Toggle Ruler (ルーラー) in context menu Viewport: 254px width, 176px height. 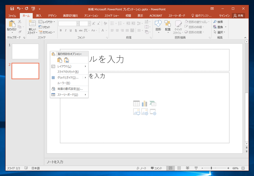pos(64,83)
